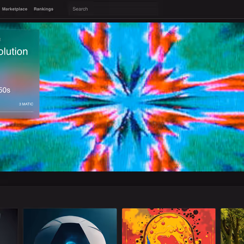Open the soccer ball NFT thumbnail
244x244 pixels.
(x=70, y=226)
